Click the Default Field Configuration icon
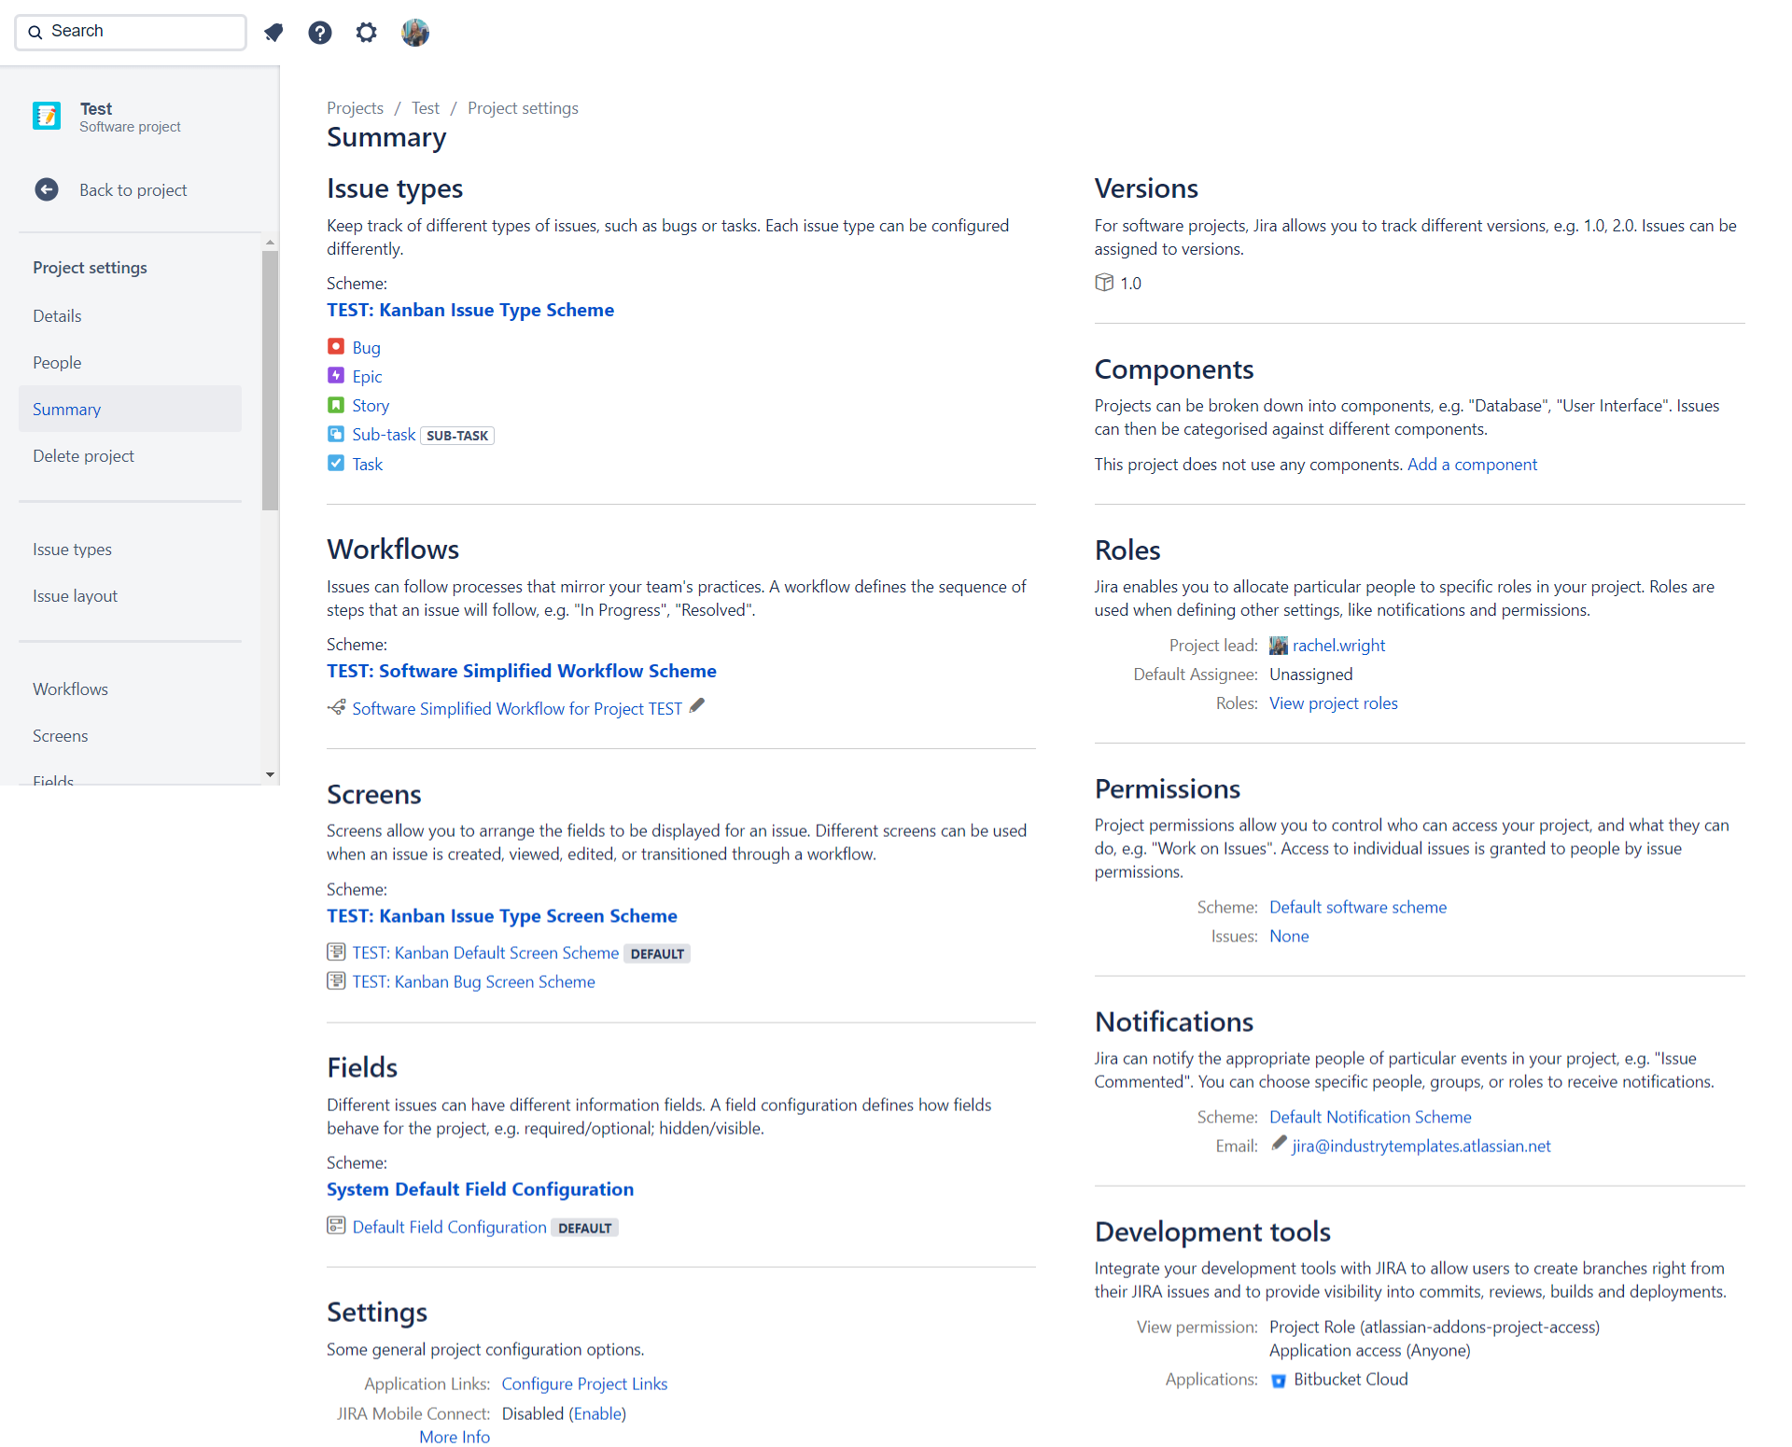1792x1447 pixels. 336,1226
